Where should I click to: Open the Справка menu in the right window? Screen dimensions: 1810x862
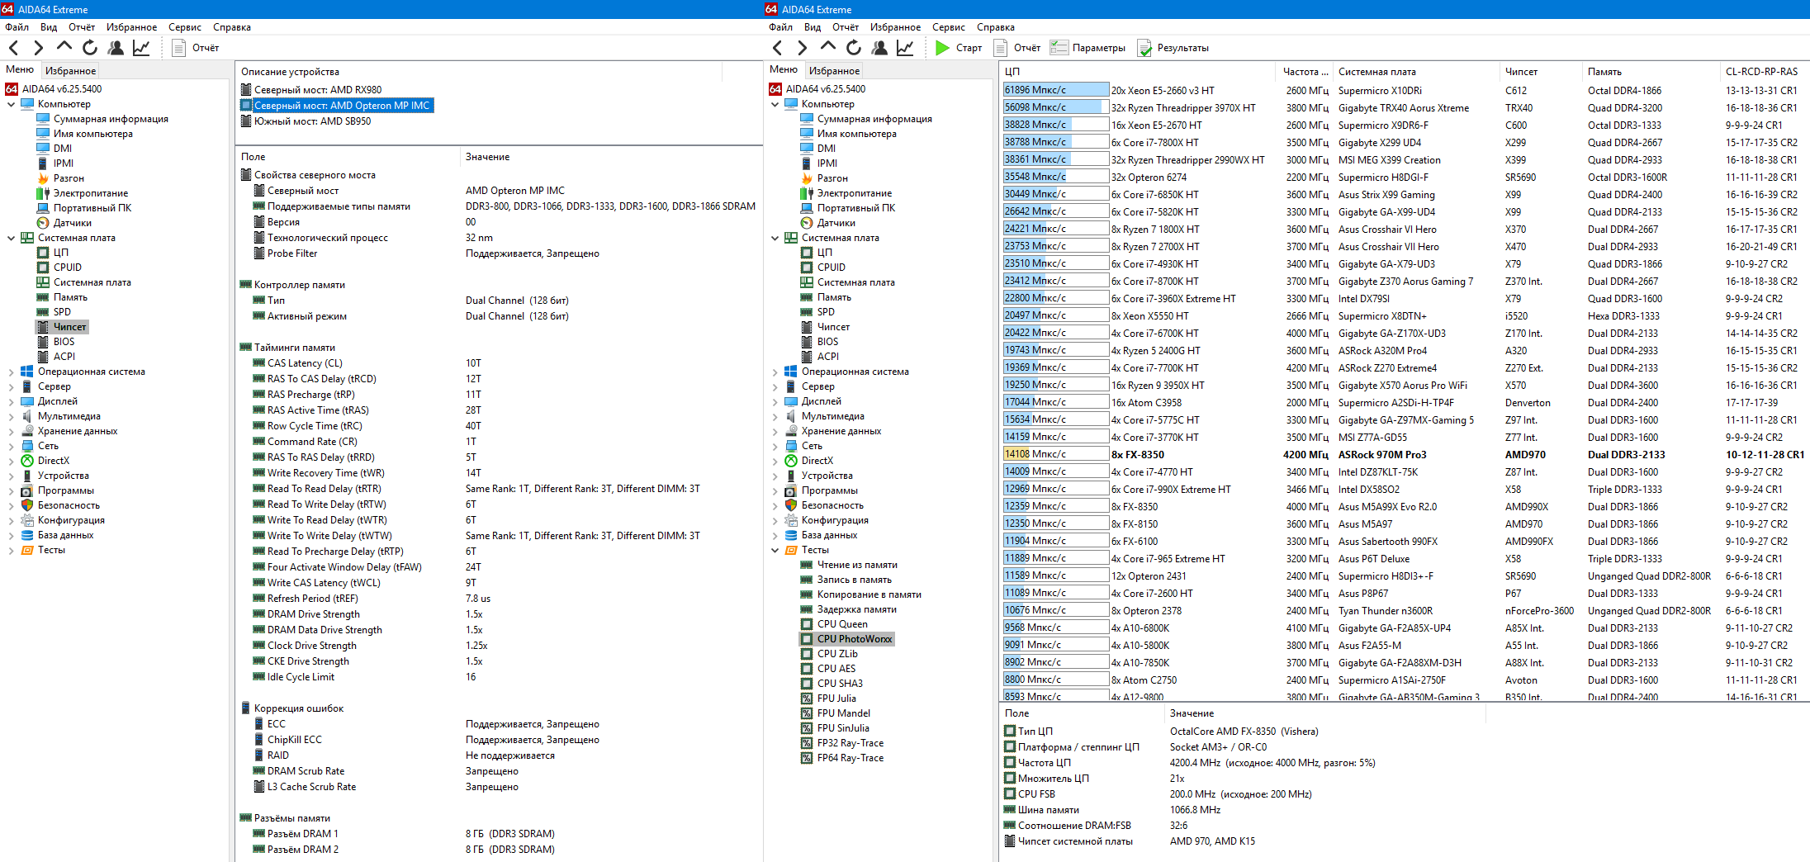[x=996, y=27]
